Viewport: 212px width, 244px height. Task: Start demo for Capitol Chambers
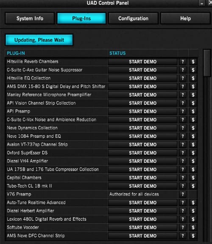pyautogui.click(x=142, y=178)
